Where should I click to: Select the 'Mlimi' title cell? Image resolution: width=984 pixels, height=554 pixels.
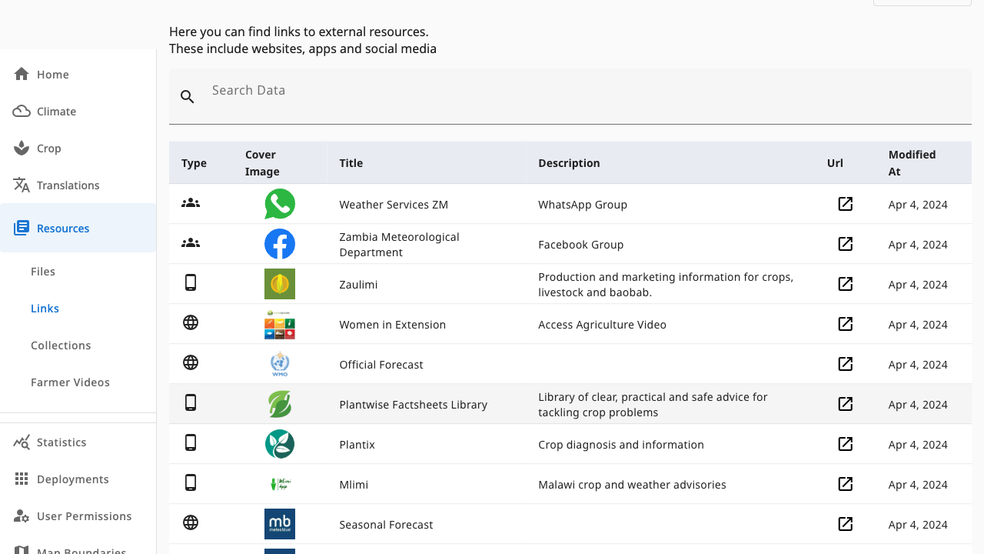click(x=354, y=485)
